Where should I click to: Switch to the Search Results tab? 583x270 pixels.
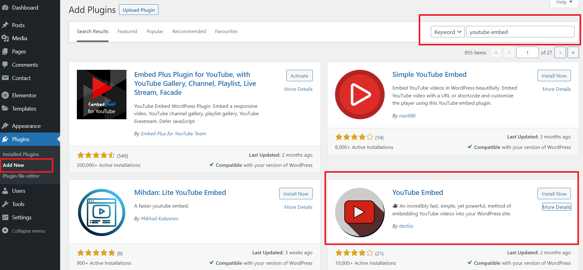(x=93, y=32)
